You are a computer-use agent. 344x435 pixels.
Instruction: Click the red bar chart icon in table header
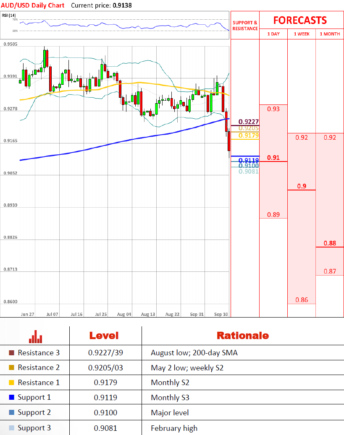coord(36,336)
